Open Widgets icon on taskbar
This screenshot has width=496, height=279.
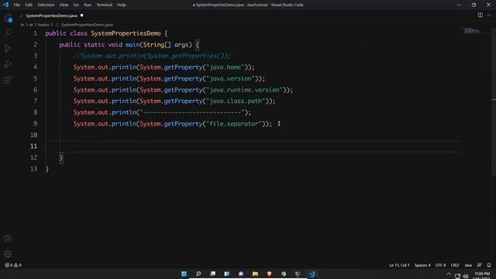[x=227, y=274]
